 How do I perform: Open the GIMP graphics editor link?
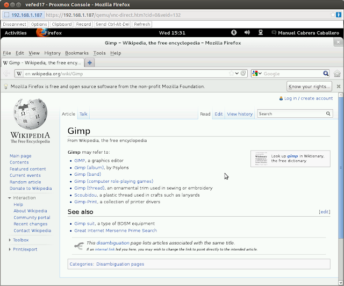[x=80, y=160]
